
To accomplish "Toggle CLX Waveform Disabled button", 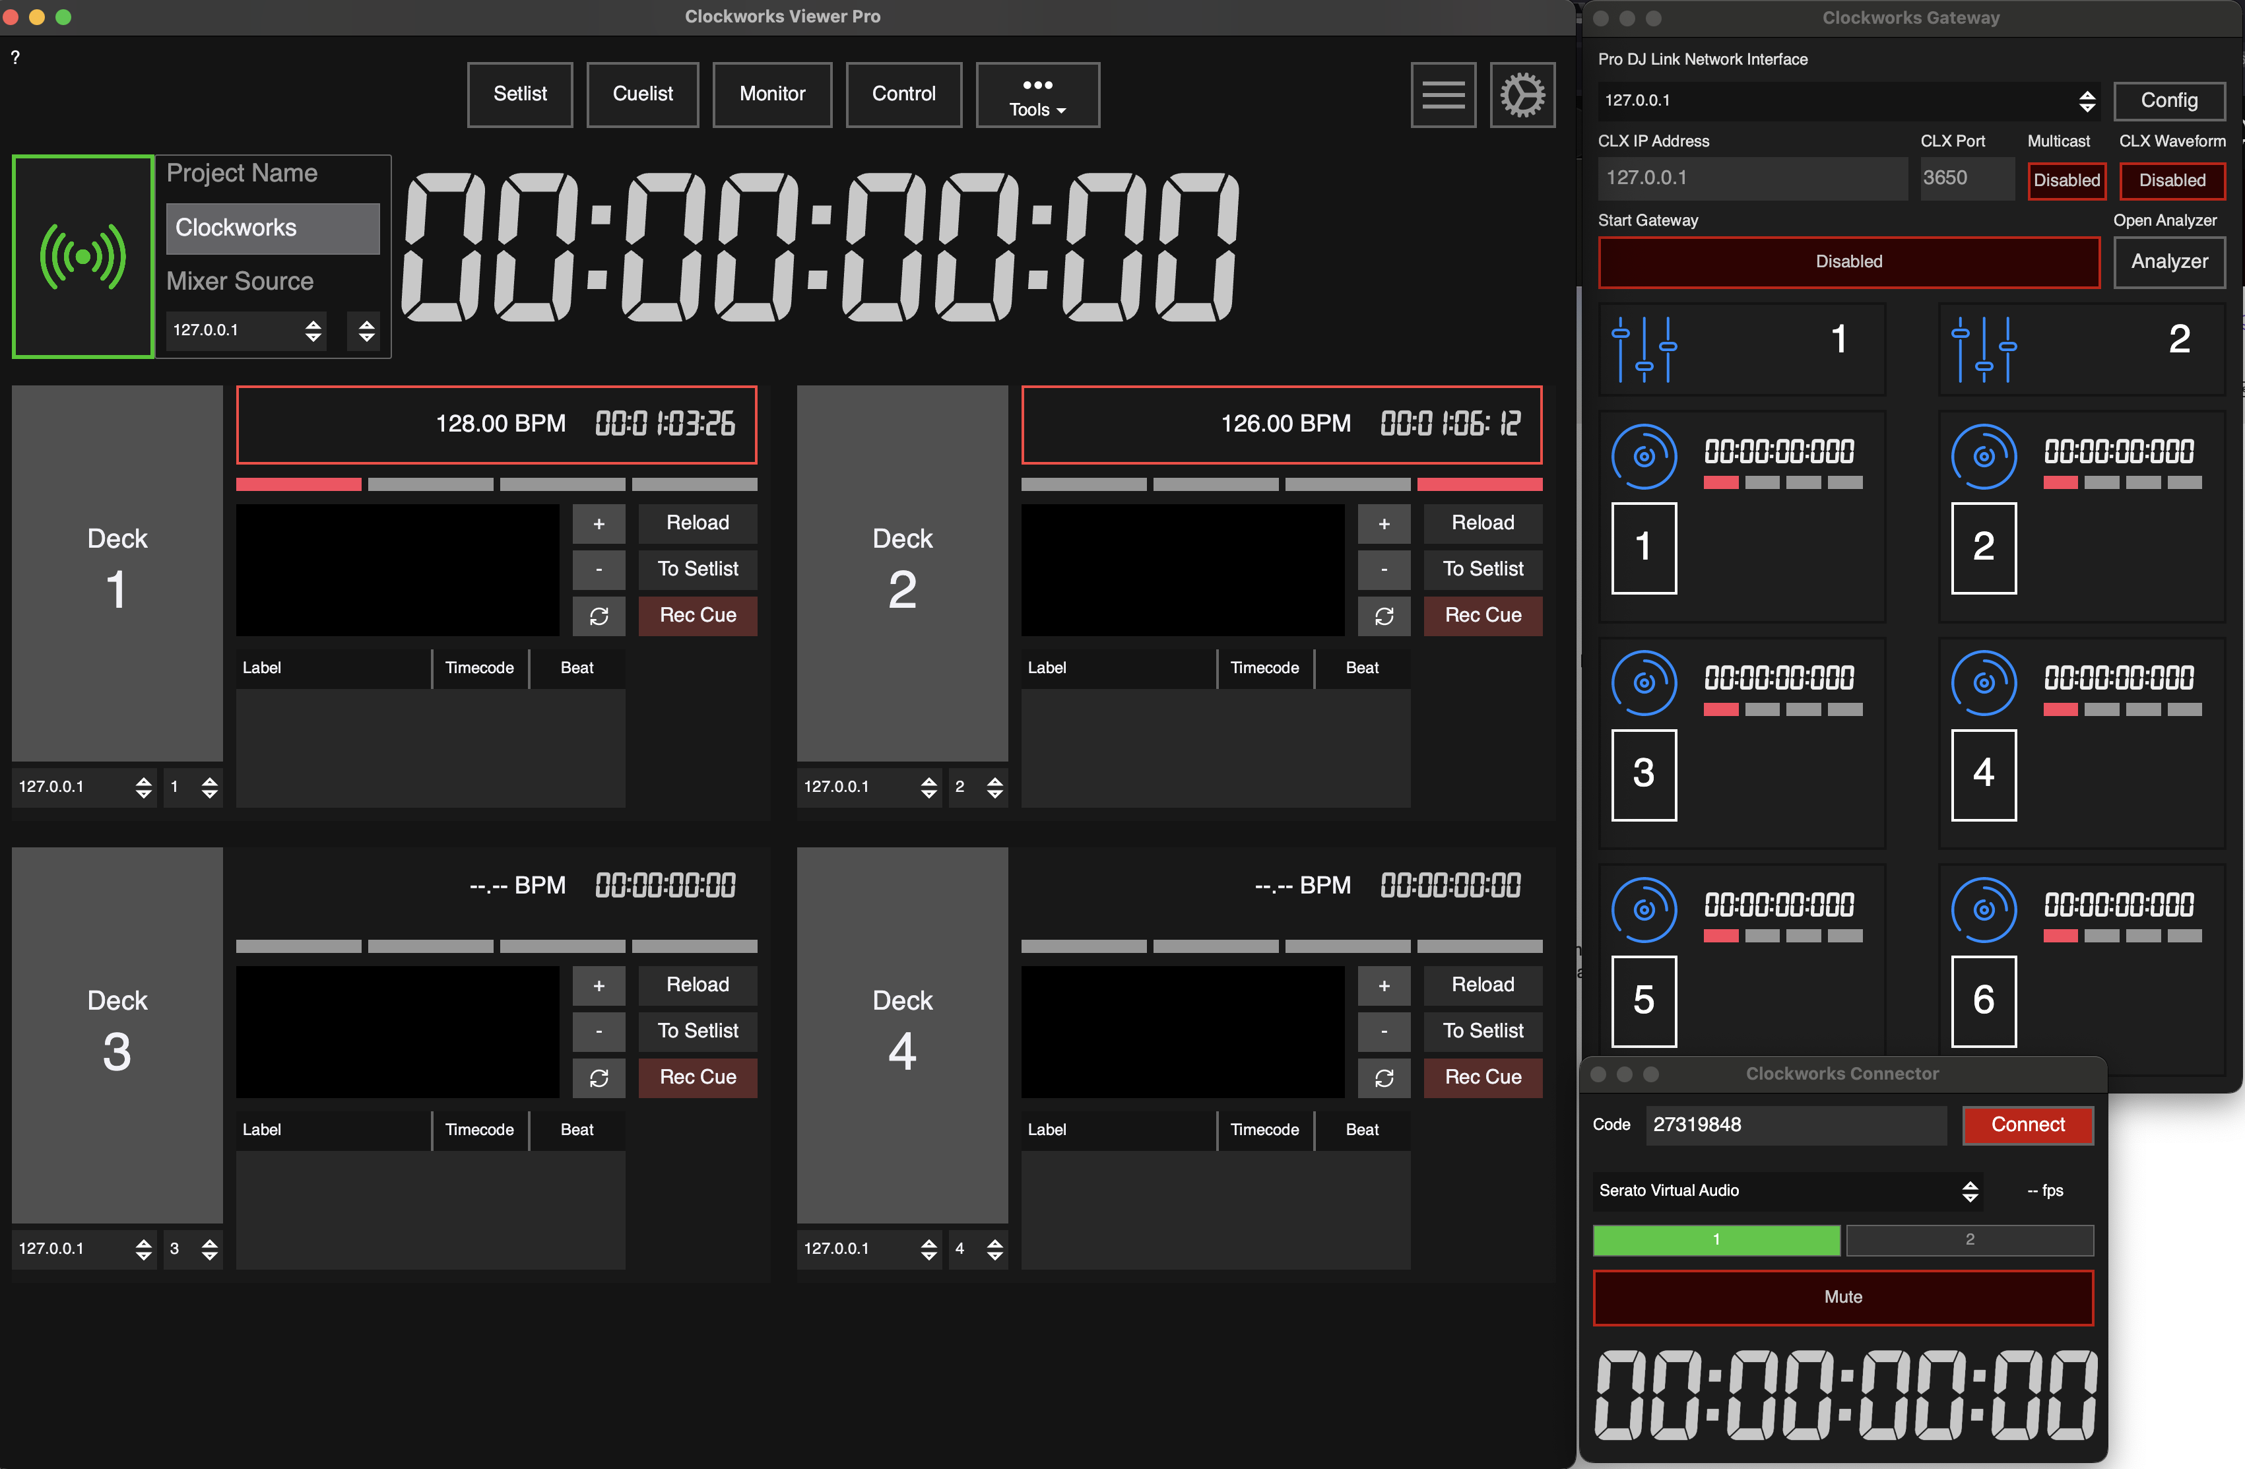I will pos(2172,180).
